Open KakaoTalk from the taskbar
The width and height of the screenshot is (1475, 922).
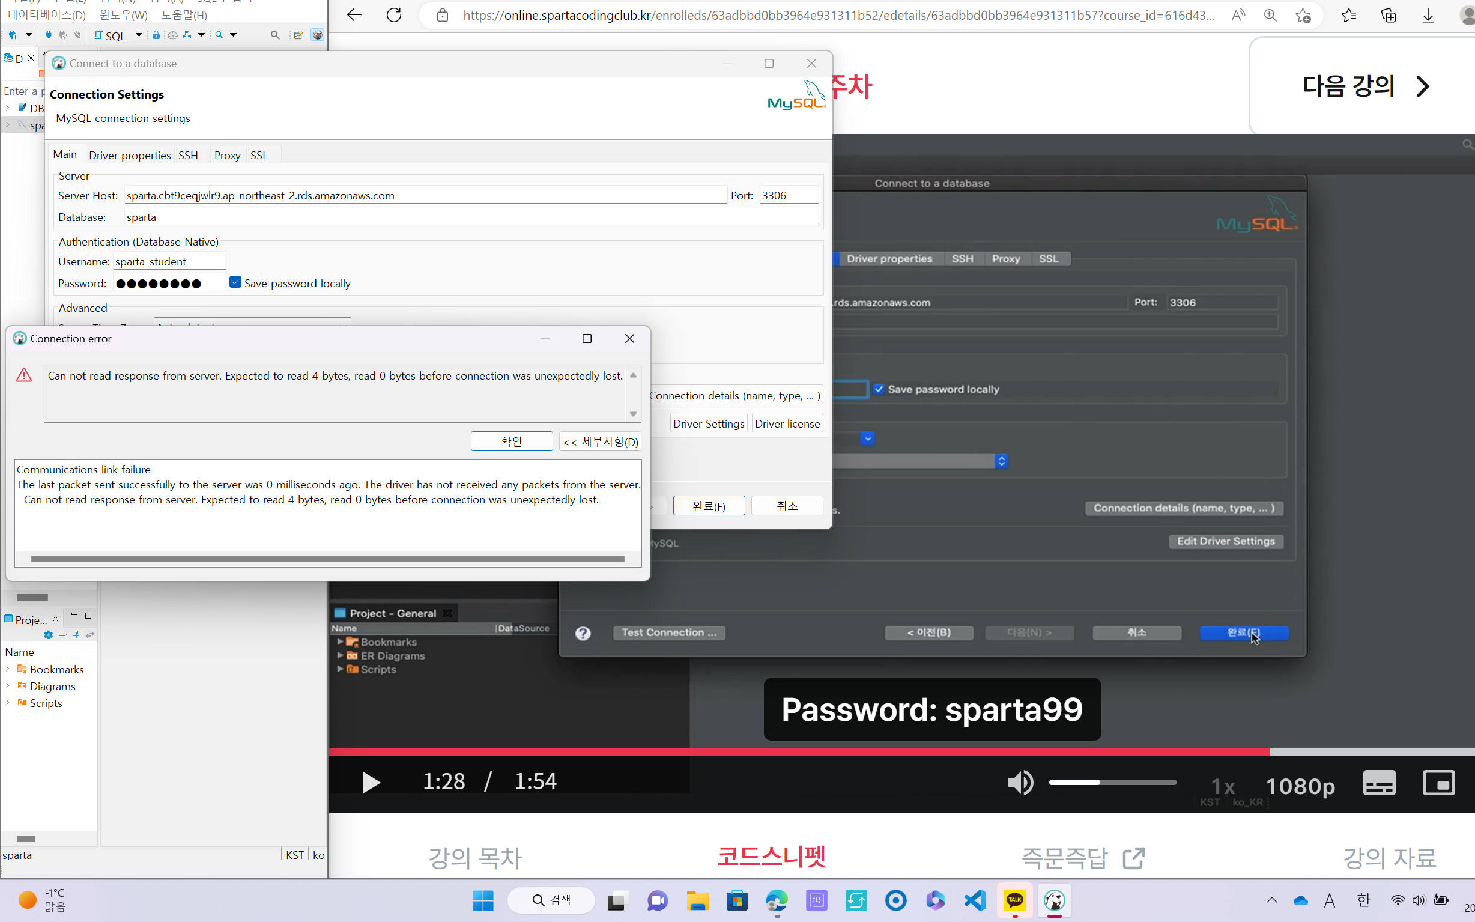click(1015, 900)
